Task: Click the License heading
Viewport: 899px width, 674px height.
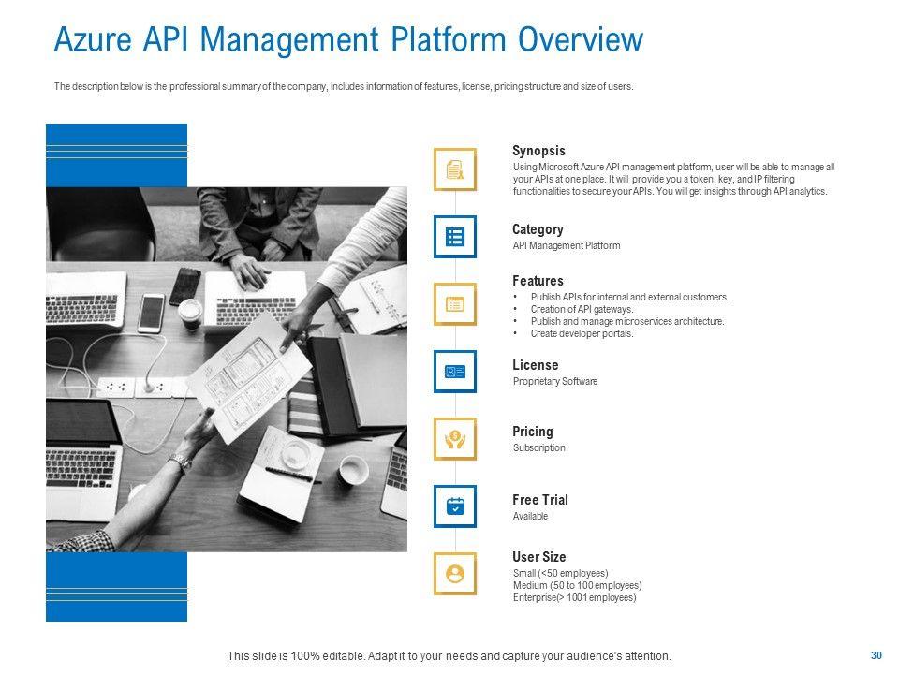Action: point(535,365)
